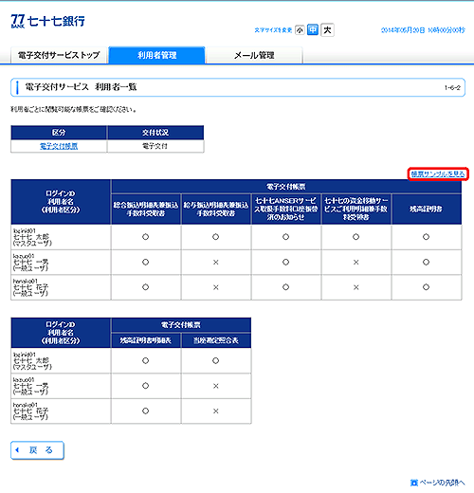Click the 給与振込明細兼振込手数料受取書 column header
474x493 pixels.
tap(216, 210)
